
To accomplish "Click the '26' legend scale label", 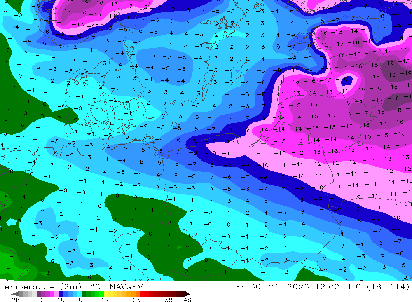I will 137,300.
